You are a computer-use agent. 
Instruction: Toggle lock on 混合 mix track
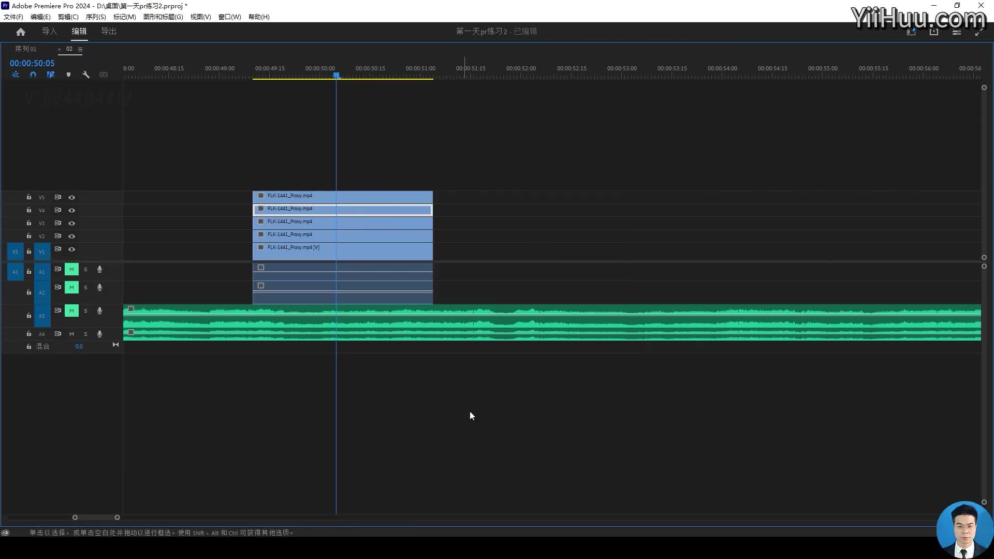(29, 346)
